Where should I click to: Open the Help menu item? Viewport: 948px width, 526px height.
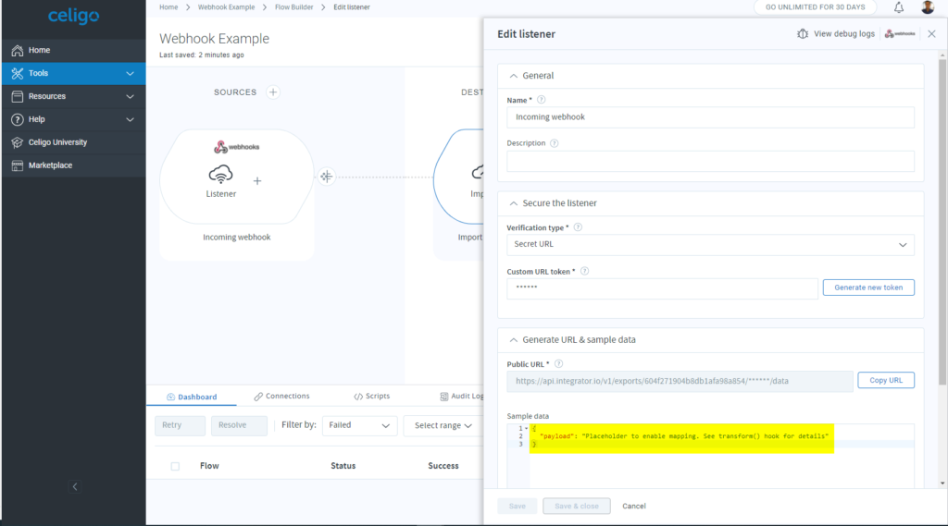[x=74, y=119]
